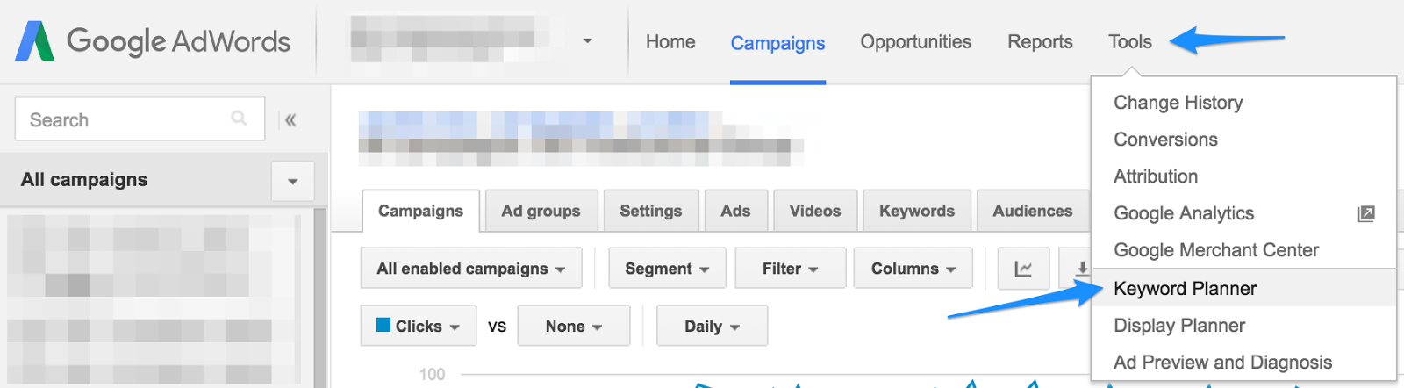Click the blue Clicks color square
Screen dimensions: 1404x388
coord(383,325)
